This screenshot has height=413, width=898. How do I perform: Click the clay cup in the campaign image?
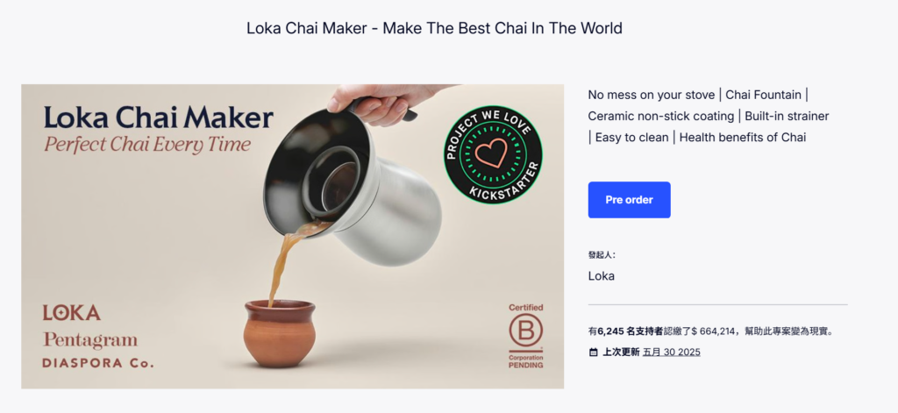279,333
